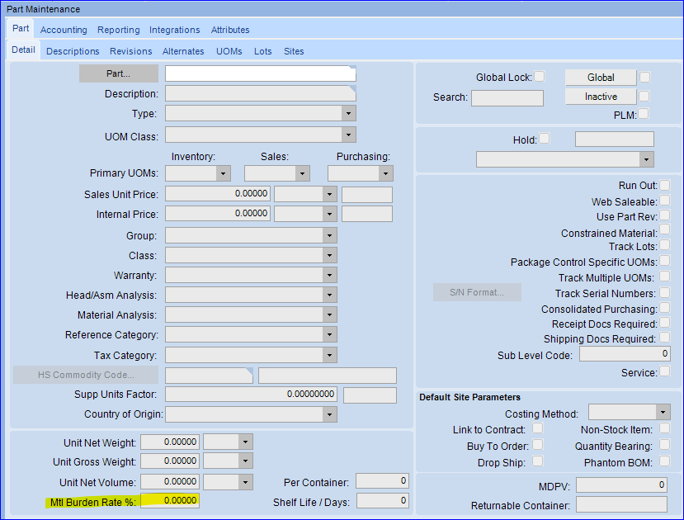
Task: Check the Non-Stock Item checkbox
Action: tap(665, 428)
